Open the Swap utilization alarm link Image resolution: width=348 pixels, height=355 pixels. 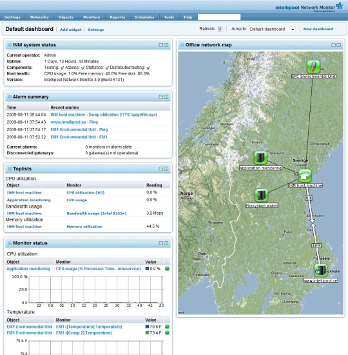tap(104, 114)
